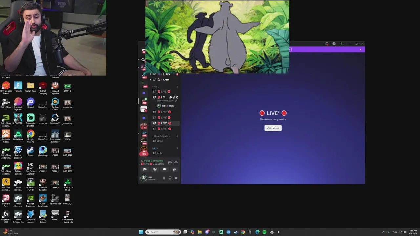Open server with 134 badge
Viewport: 420px width, 236px height.
pyautogui.click(x=144, y=134)
